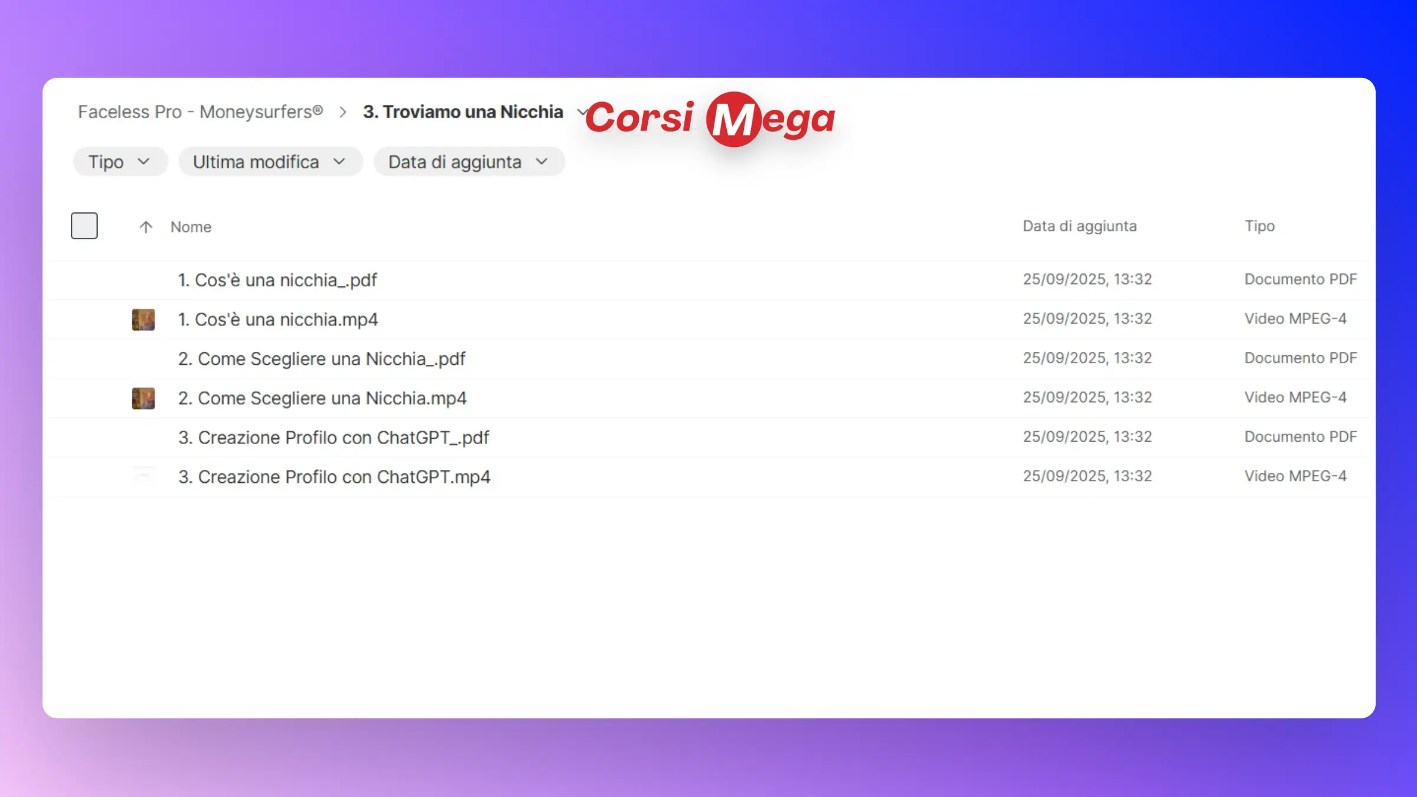Expand the Tipo filter dropdown
1417x797 pixels.
120,162
